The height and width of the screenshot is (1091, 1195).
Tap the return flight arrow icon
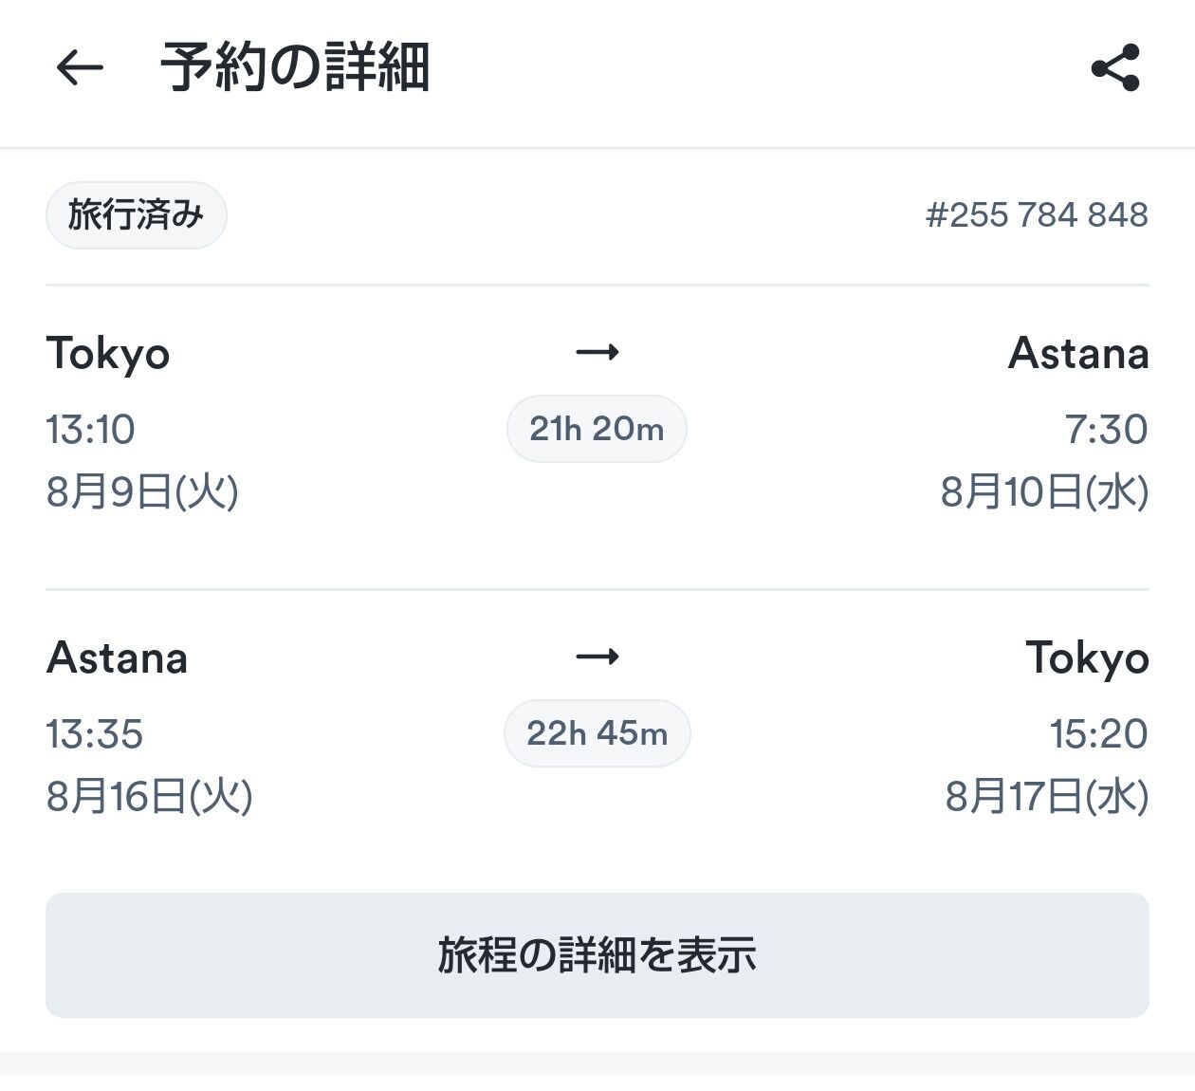click(597, 657)
